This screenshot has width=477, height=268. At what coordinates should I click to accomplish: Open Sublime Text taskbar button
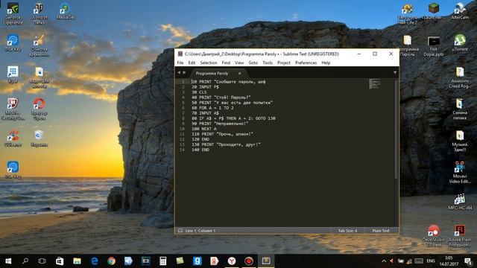(266, 261)
